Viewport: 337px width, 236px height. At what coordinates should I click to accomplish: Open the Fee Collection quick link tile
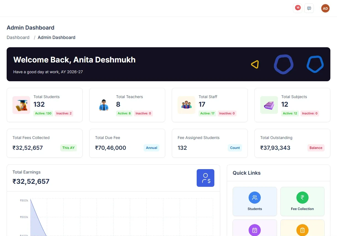tap(302, 201)
